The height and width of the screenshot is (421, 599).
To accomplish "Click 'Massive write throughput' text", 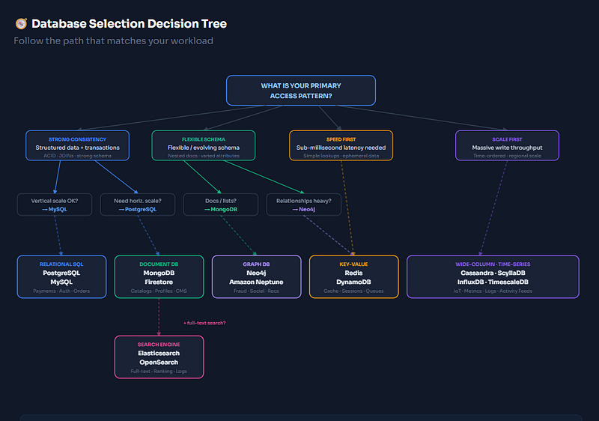I will pyautogui.click(x=508, y=148).
